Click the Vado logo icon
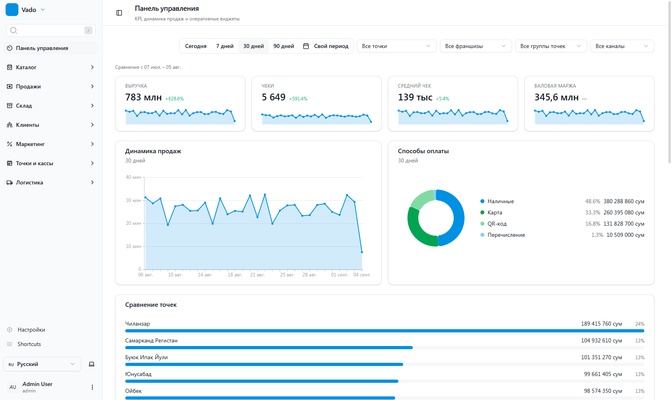The width and height of the screenshot is (672, 400). tap(12, 10)
